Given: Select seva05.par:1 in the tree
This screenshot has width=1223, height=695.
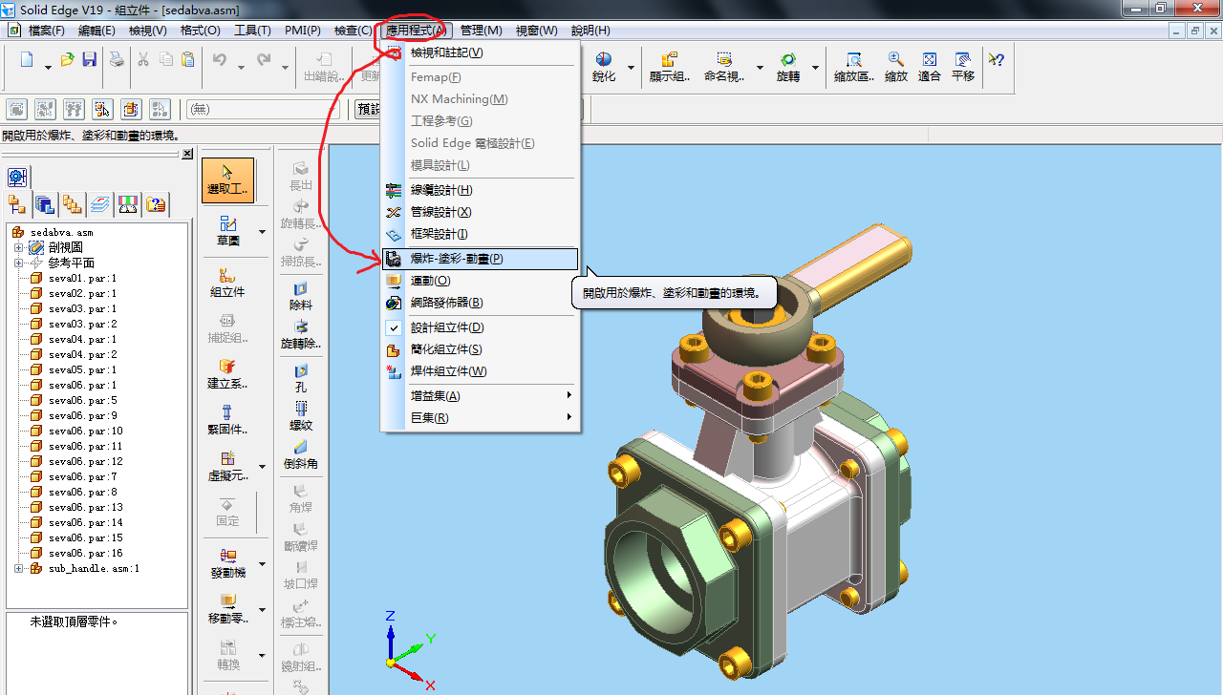Looking at the screenshot, I should 81,370.
